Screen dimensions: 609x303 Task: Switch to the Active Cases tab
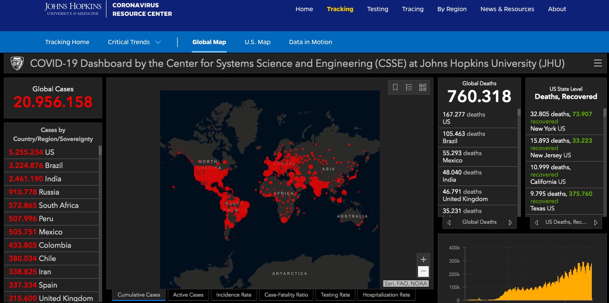188,295
